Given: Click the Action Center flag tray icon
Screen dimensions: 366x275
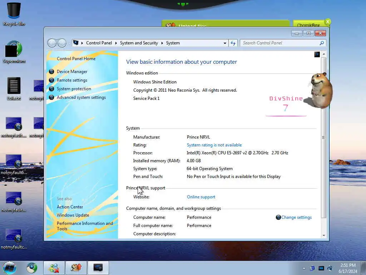Looking at the screenshot, I should tap(312, 268).
